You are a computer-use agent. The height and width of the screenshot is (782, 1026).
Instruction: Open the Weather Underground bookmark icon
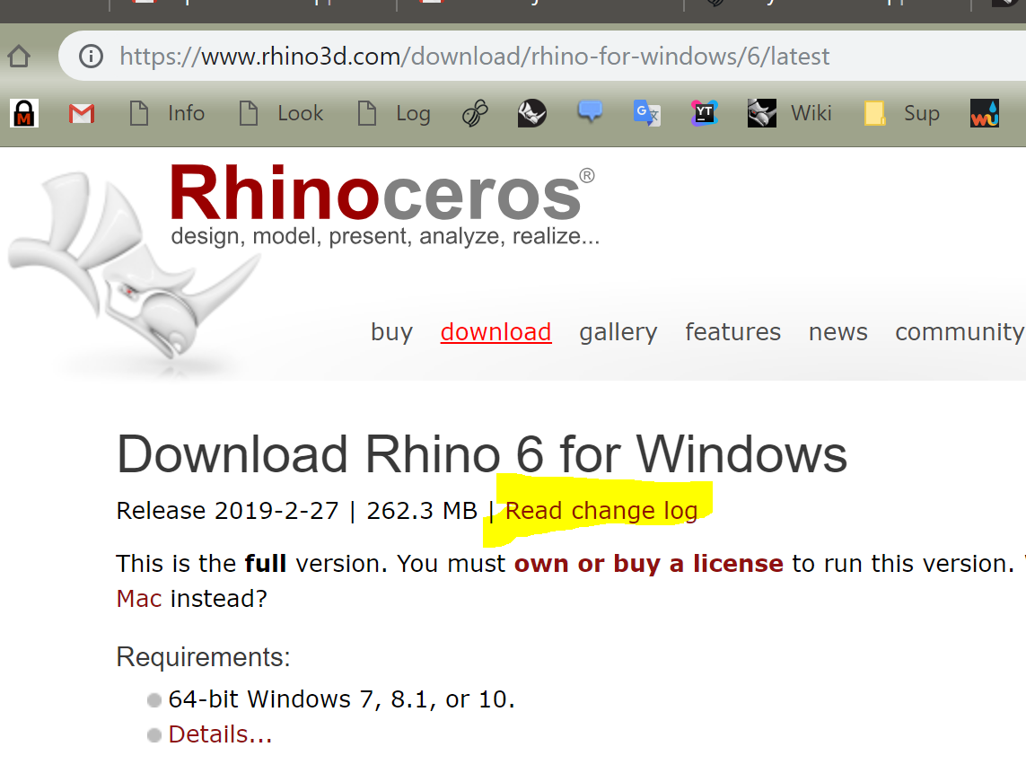click(x=985, y=113)
